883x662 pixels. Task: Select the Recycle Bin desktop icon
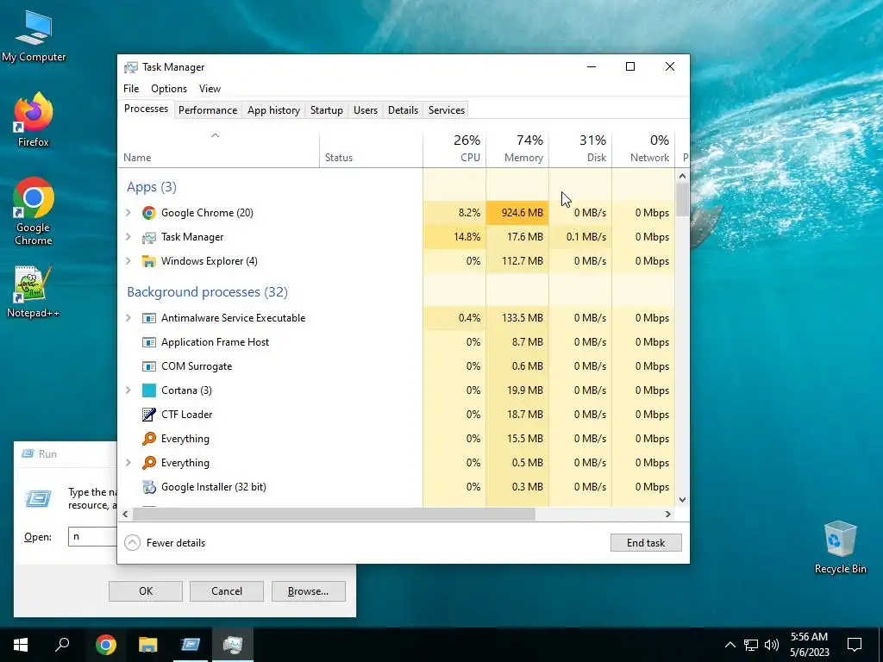pyautogui.click(x=840, y=547)
